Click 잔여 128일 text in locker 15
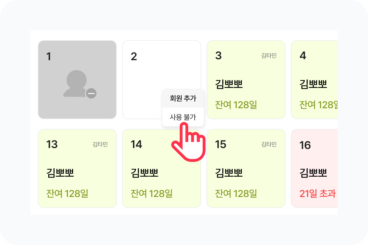Screen dimensions: 368x245 (x=236, y=194)
